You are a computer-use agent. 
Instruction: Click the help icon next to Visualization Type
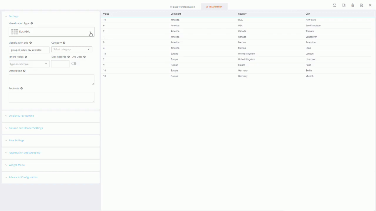pos(32,23)
